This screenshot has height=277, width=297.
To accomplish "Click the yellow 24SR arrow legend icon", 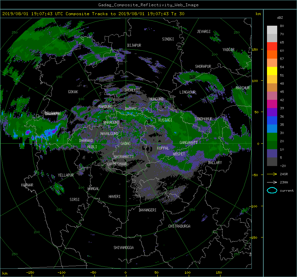I will coord(272,174).
